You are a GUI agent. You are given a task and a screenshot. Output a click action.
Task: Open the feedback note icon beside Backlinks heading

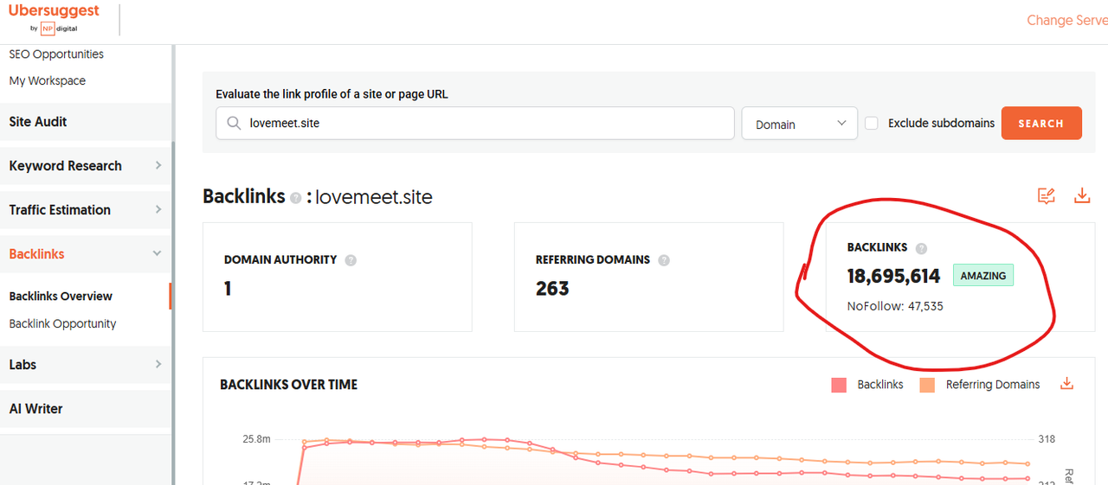point(1047,196)
